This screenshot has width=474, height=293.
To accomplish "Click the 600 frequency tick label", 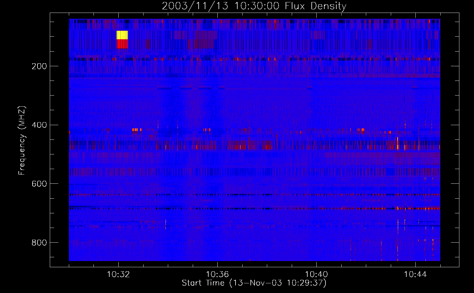I will pyautogui.click(x=39, y=184).
